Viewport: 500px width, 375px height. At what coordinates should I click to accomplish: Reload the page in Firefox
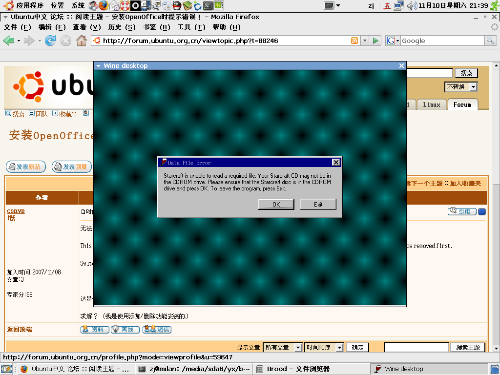pyautogui.click(x=50, y=41)
